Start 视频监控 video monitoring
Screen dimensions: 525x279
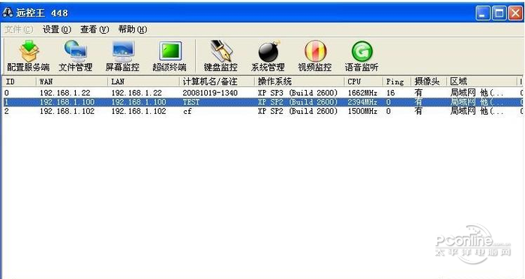coord(315,56)
